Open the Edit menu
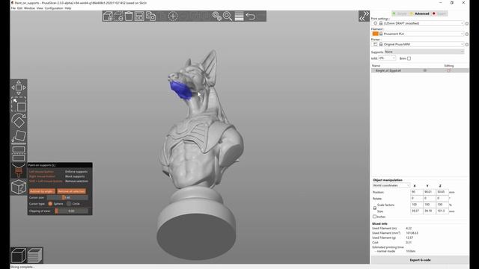Viewport: 479px width, 269px height. [20, 8]
